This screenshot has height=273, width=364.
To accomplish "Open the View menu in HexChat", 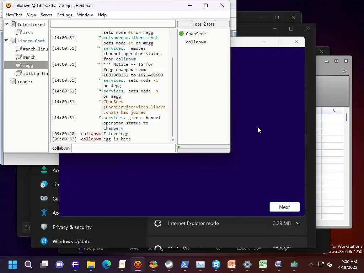I will click(x=31, y=15).
